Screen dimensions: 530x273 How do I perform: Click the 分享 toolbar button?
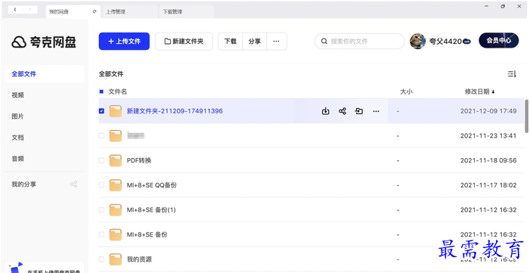coord(255,42)
